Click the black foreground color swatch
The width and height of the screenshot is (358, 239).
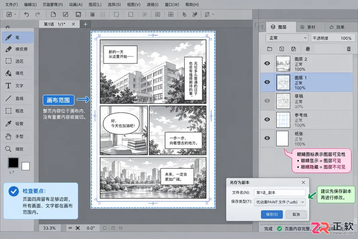click(x=13, y=163)
